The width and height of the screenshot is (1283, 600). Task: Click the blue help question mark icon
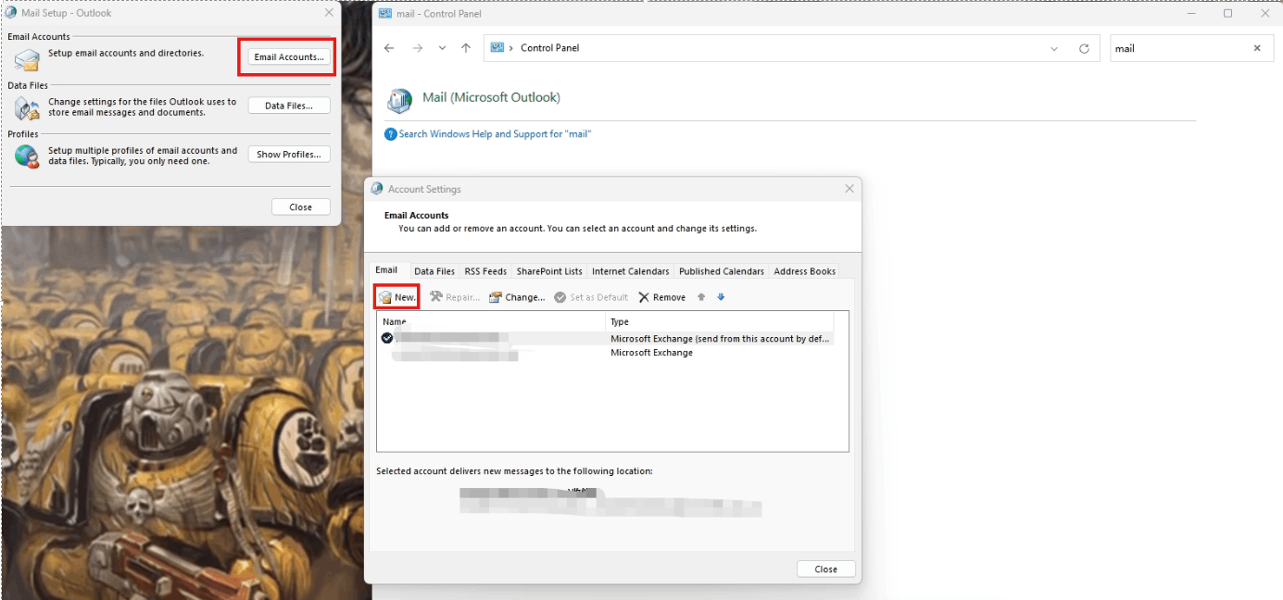(391, 134)
